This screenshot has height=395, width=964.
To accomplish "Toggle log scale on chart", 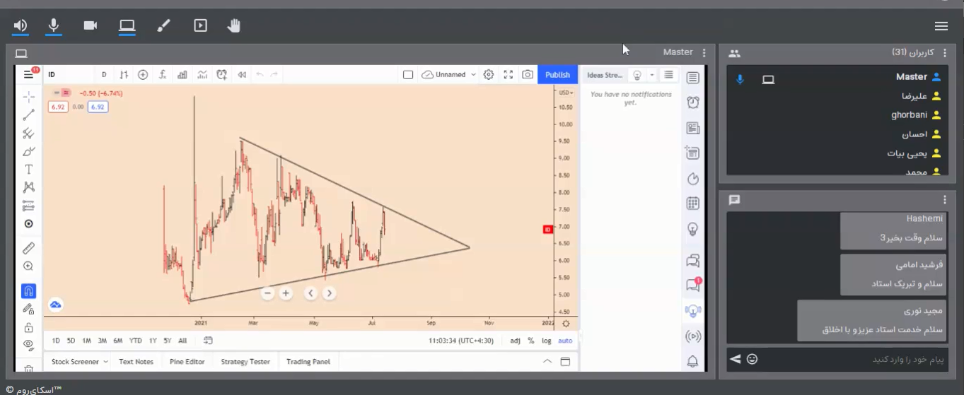I will (546, 341).
